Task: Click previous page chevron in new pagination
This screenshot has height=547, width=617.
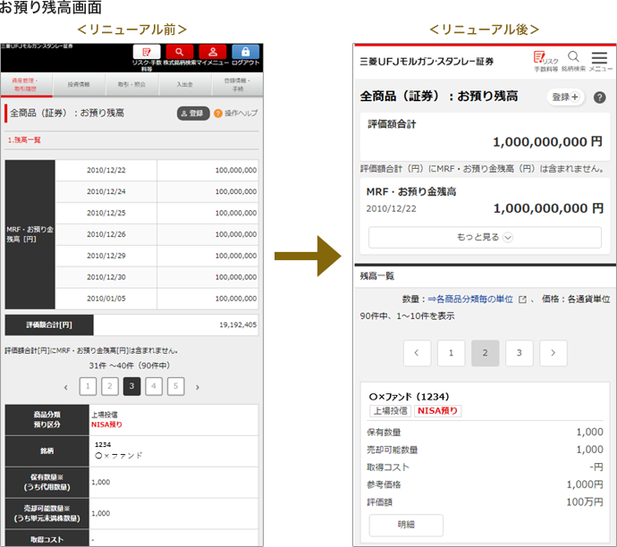Action: pyautogui.click(x=417, y=353)
